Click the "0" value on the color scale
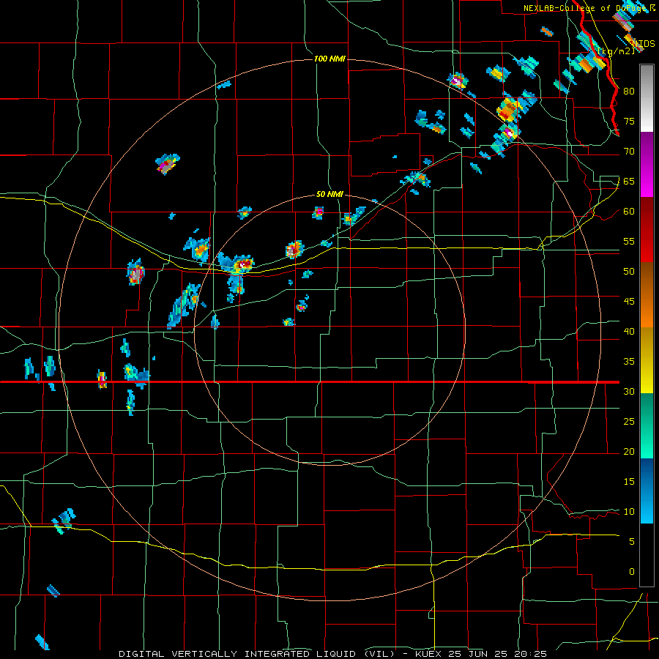This screenshot has height=659, width=659. [632, 572]
